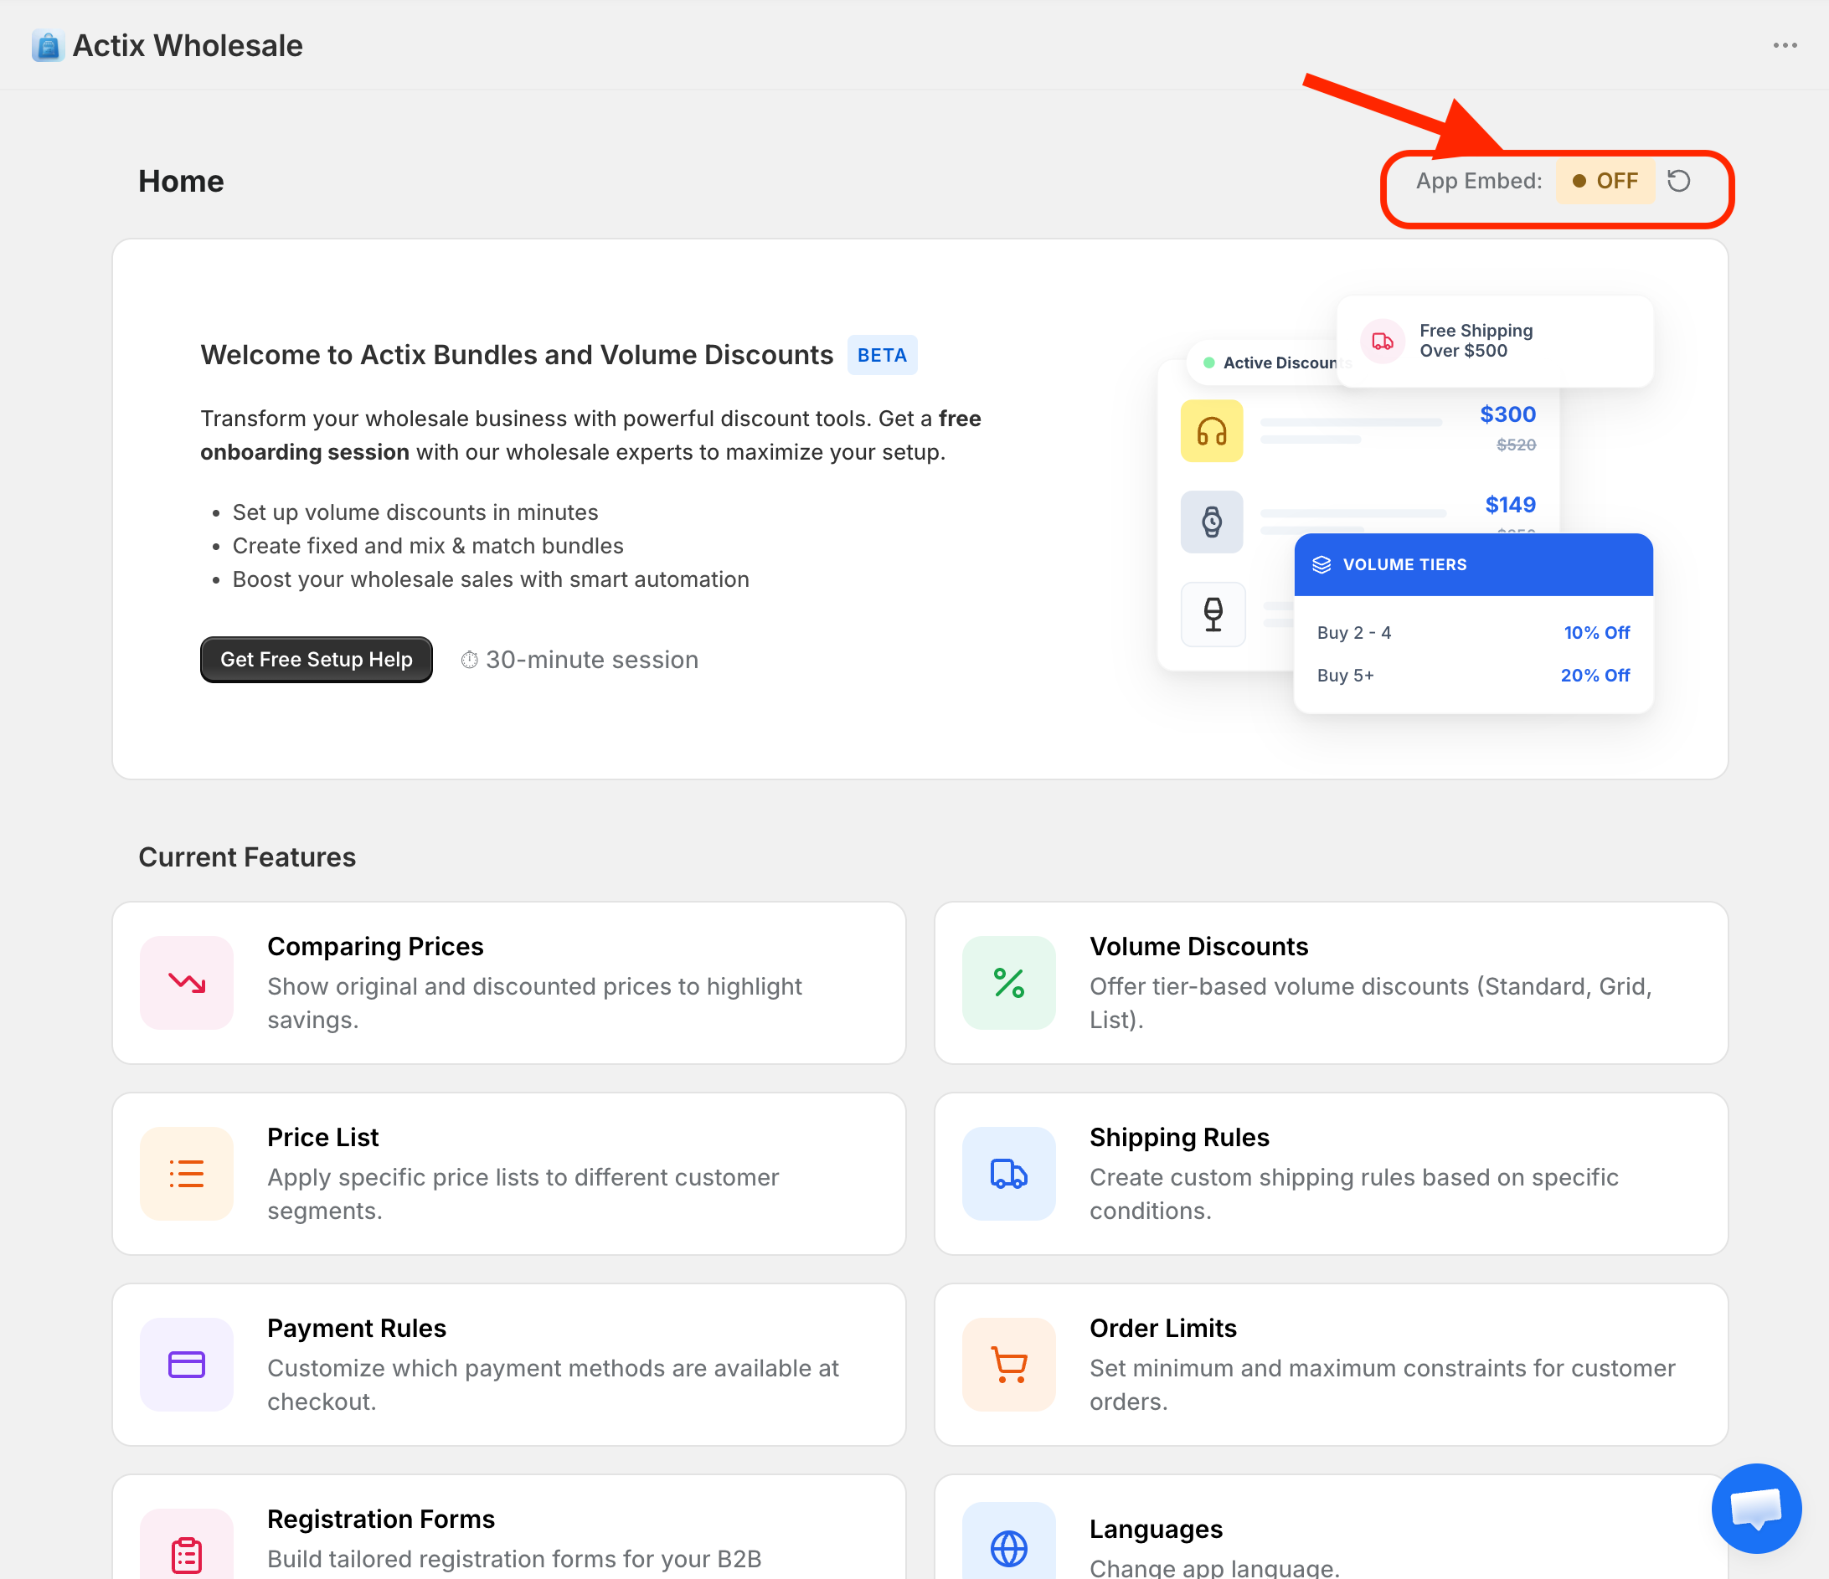The image size is (1829, 1579).
Task: Click the Volume Tiers preview header
Action: point(1472,565)
